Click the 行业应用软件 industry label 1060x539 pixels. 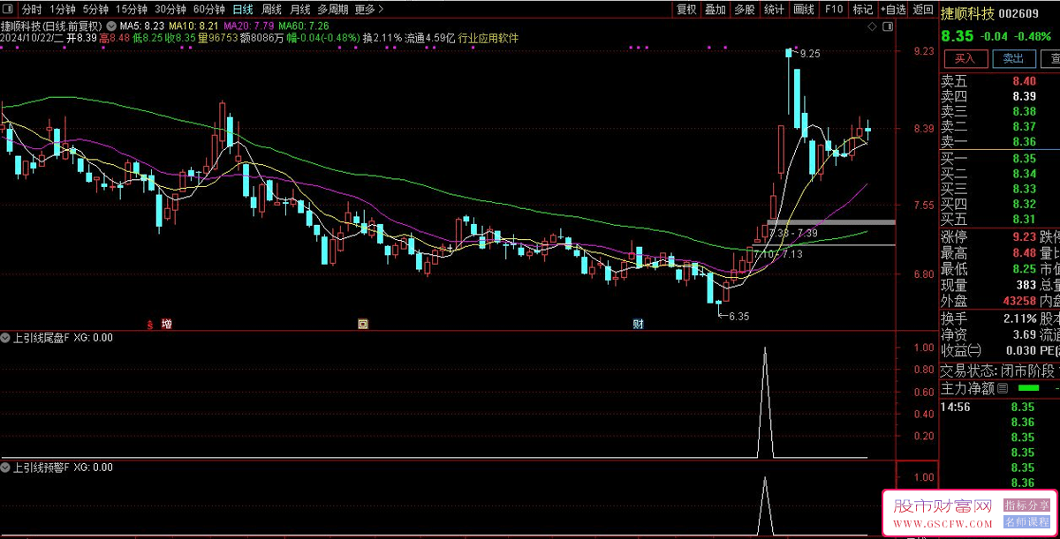(488, 39)
